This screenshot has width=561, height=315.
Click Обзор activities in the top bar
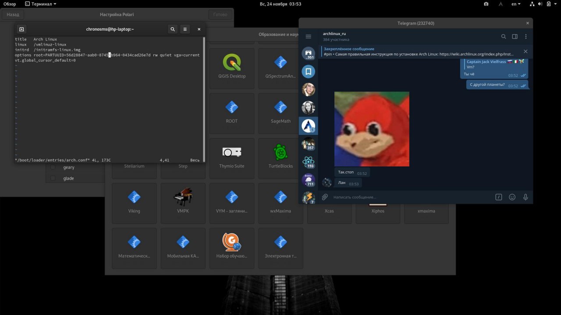tap(10, 4)
